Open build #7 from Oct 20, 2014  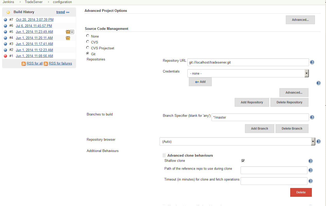(35, 20)
